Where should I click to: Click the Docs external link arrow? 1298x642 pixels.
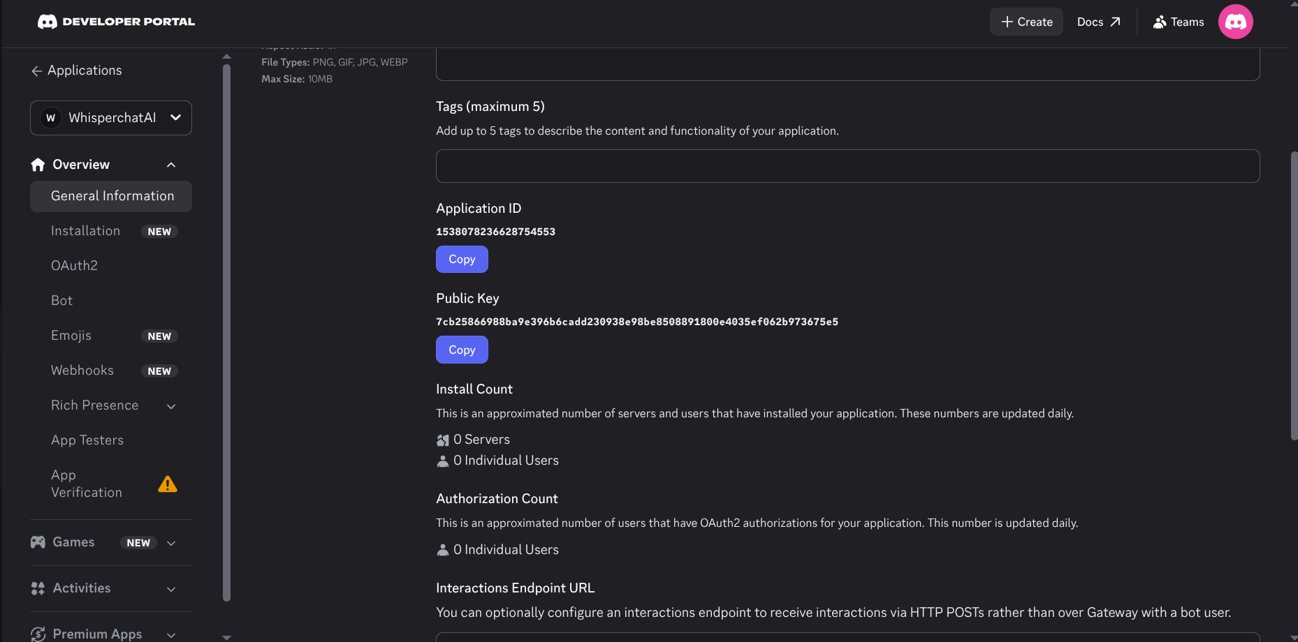[x=1115, y=22]
